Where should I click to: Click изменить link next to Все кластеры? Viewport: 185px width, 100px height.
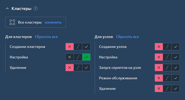[x=53, y=22]
